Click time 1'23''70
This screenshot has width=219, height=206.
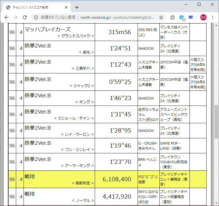tap(121, 162)
